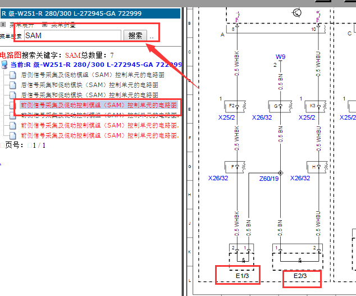This screenshot has width=356, height=296.
Task: Click the E1/3 component label
Action: (242, 276)
